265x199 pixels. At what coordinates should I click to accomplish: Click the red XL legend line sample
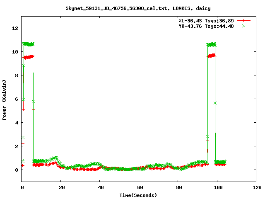pos(243,21)
